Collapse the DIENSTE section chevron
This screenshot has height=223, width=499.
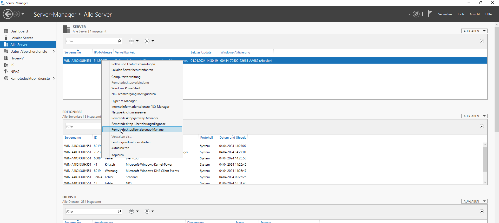(x=482, y=211)
